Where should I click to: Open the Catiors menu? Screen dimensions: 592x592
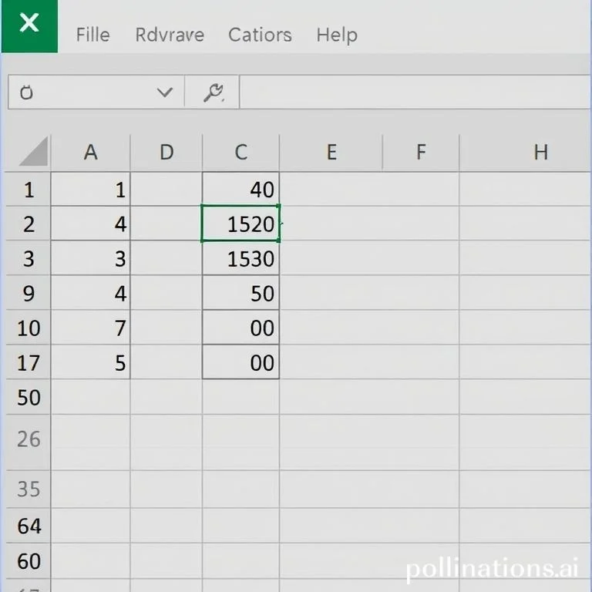(x=260, y=35)
